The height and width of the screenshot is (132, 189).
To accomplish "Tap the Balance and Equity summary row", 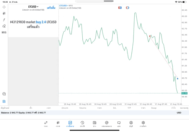I will point(94,113).
